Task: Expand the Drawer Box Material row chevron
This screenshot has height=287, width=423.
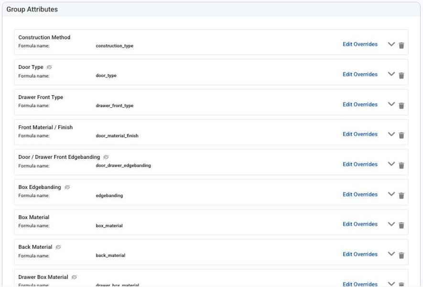Action: click(x=391, y=284)
